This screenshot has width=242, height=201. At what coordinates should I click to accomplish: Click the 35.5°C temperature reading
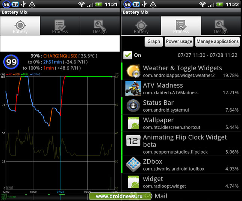pyautogui.click(x=88, y=56)
